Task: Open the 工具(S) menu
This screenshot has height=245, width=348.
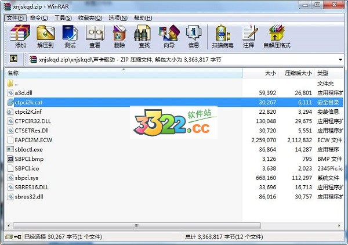Action: point(63,18)
